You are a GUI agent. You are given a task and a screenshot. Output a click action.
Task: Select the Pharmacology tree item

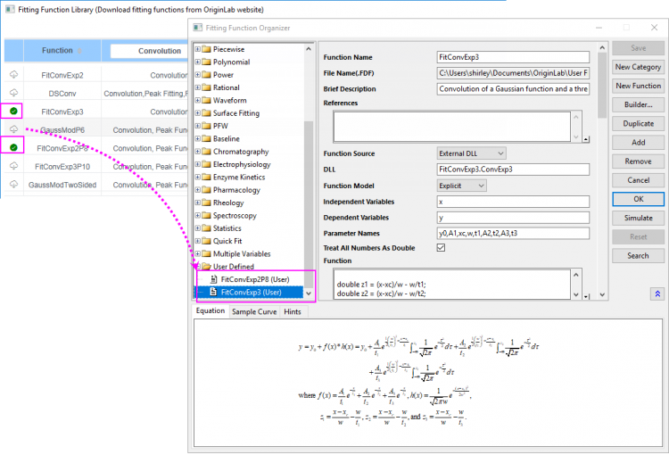236,190
